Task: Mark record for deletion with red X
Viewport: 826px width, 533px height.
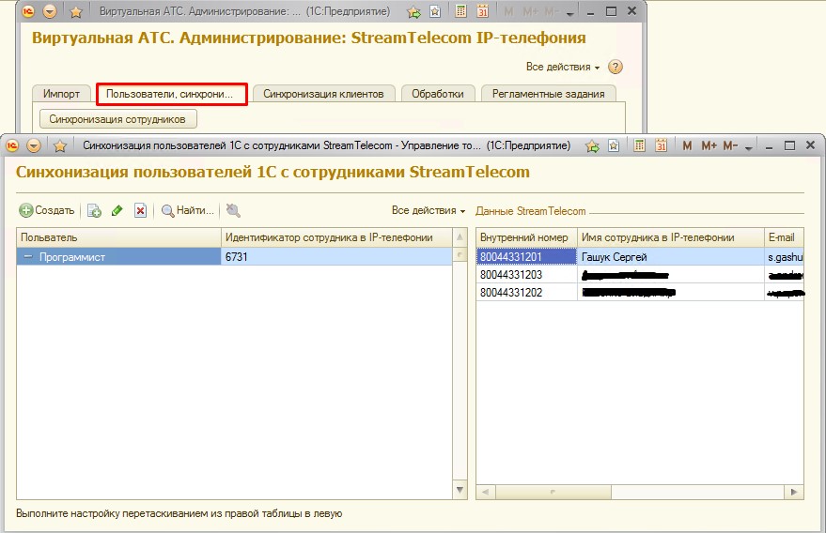Action: (x=140, y=210)
